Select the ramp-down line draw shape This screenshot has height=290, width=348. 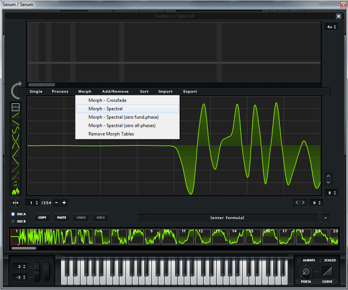(x=16, y=122)
